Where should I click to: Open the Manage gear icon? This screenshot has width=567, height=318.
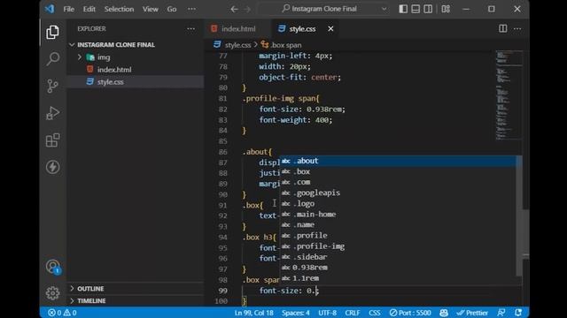click(x=53, y=293)
